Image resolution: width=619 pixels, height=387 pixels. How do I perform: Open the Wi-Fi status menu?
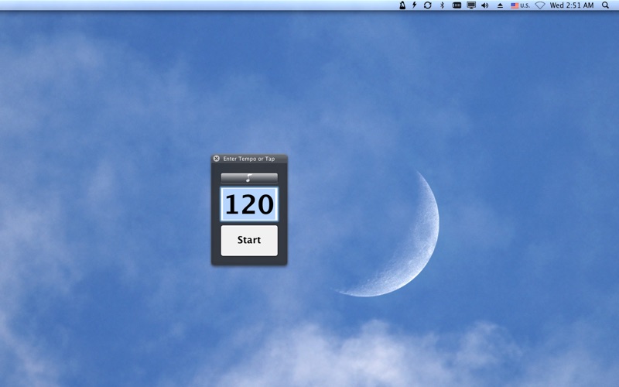point(540,5)
